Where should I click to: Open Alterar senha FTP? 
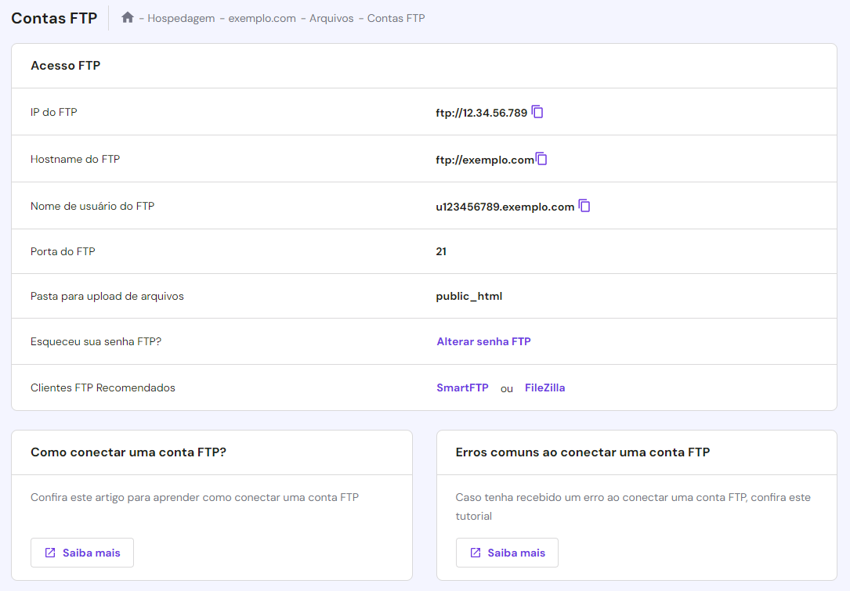[x=483, y=341]
